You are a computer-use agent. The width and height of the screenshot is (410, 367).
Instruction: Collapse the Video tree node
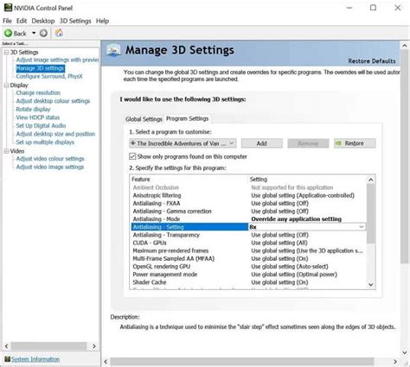click(6, 151)
